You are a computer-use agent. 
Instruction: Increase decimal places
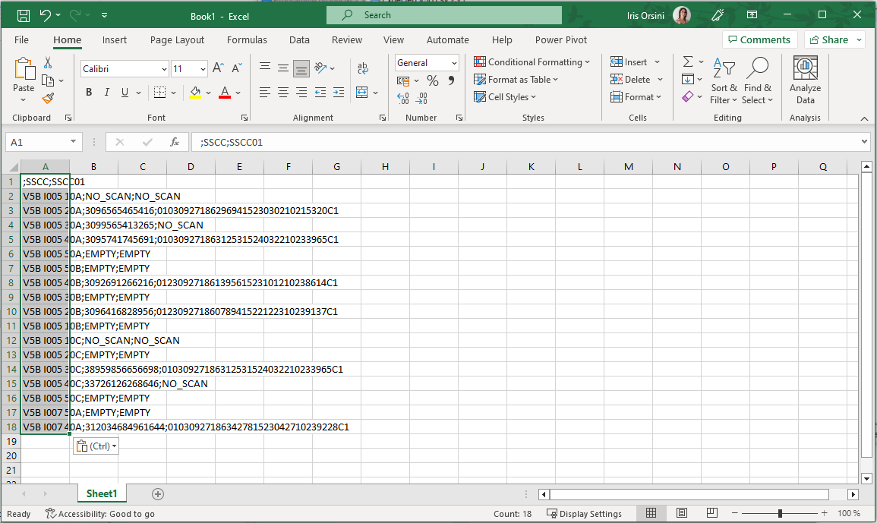[x=403, y=99]
